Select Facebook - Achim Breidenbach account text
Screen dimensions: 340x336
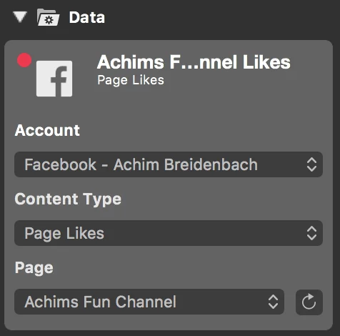click(141, 164)
